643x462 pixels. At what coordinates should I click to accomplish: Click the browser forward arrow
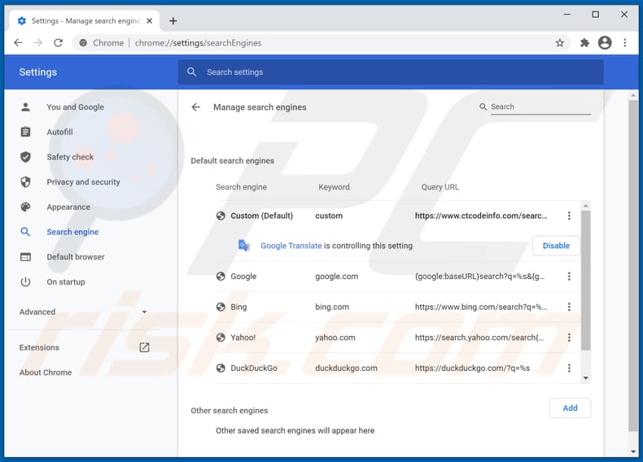click(38, 42)
